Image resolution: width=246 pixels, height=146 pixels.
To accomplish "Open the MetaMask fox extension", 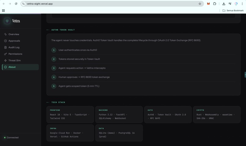I will 208,4.
